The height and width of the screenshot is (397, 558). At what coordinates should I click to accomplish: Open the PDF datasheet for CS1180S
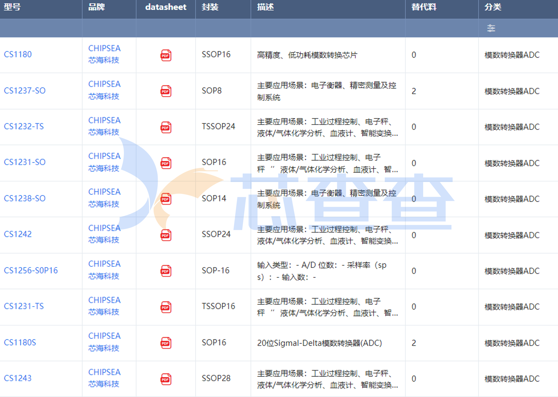pyautogui.click(x=166, y=343)
